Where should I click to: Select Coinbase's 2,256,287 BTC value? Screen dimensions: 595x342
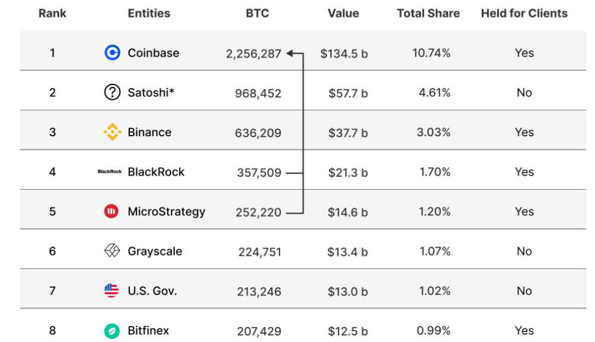pos(253,54)
